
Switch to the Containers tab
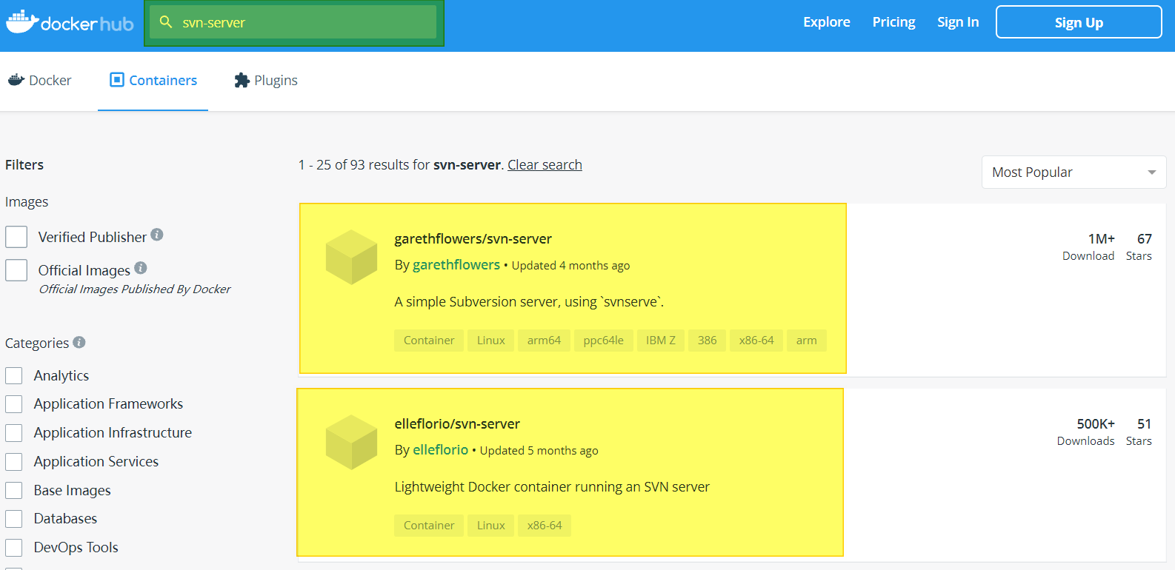[153, 81]
